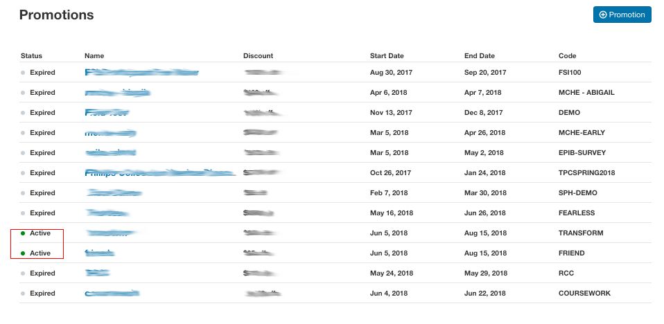
Task: Click gray Expired dot in COURSEWORK row
Action: [x=23, y=294]
